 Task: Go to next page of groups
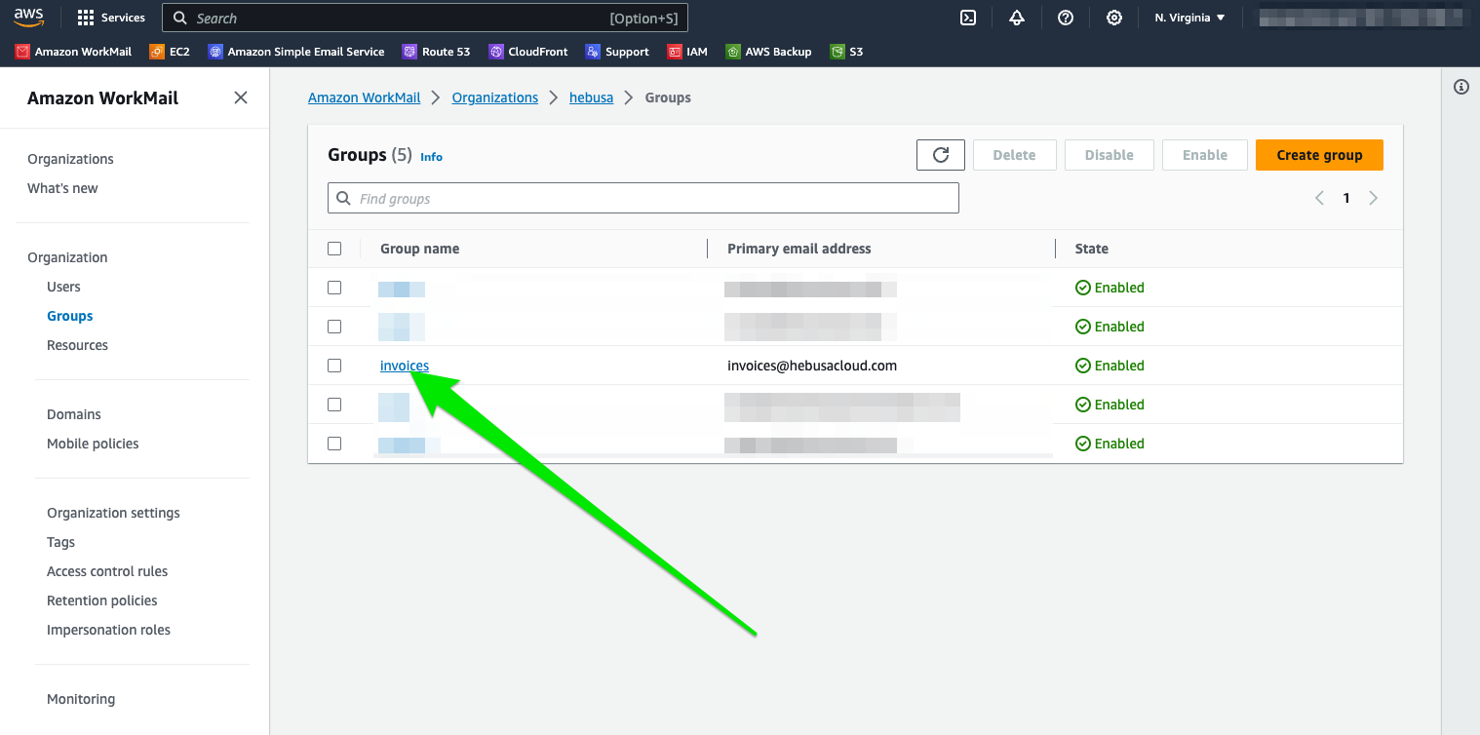1373,198
